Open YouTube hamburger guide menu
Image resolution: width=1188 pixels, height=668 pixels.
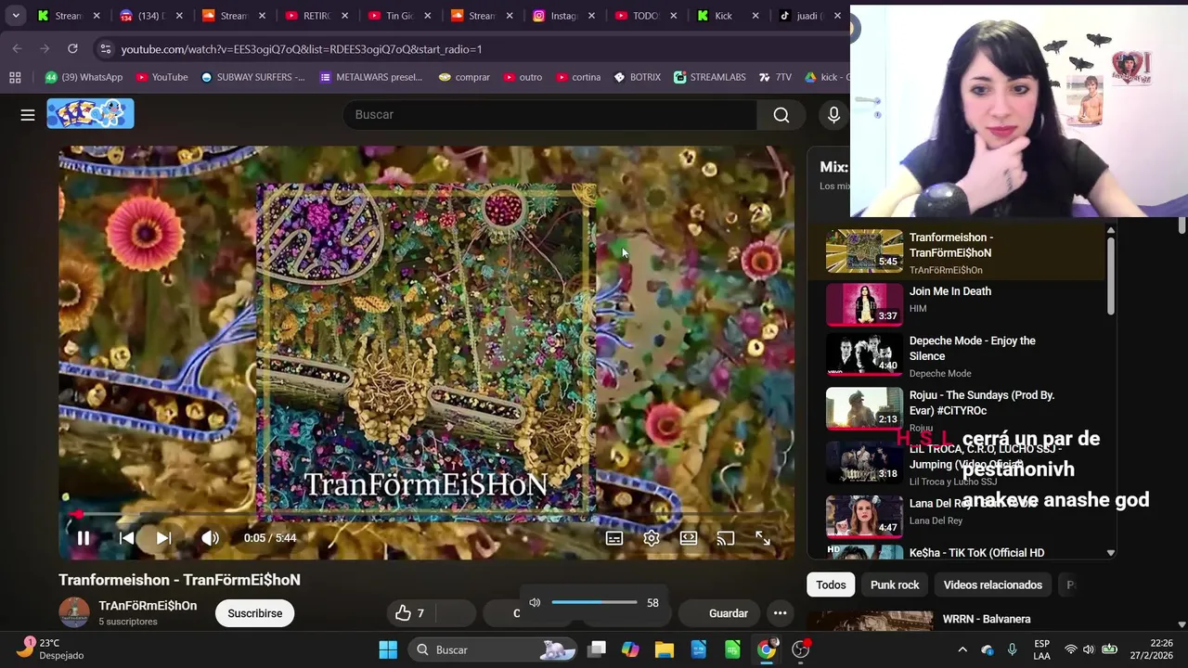coord(28,115)
